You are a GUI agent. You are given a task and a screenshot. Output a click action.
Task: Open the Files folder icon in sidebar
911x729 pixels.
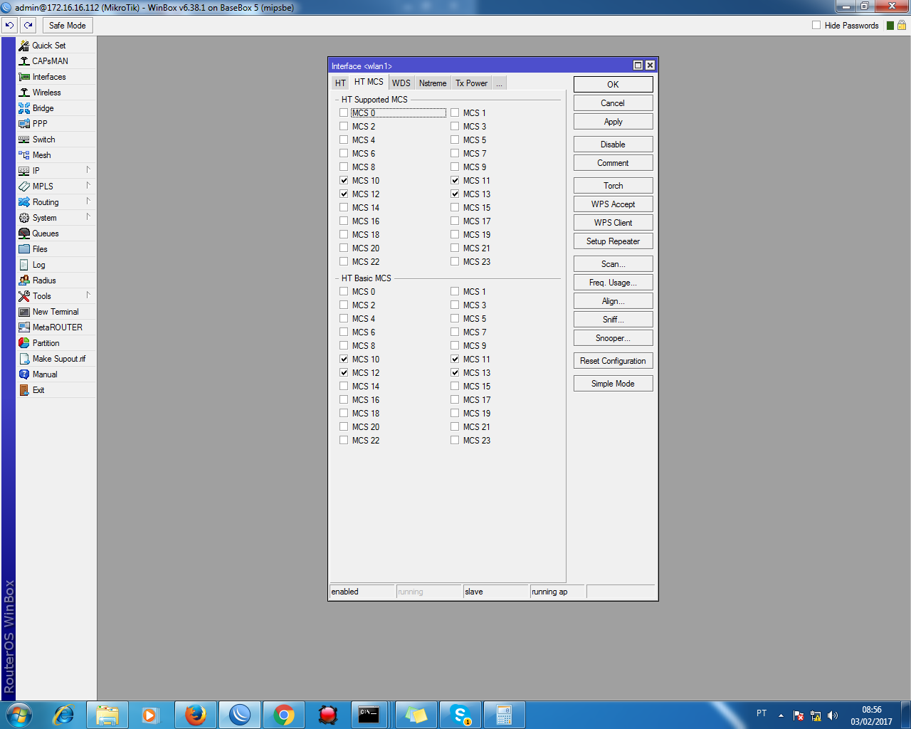24,249
